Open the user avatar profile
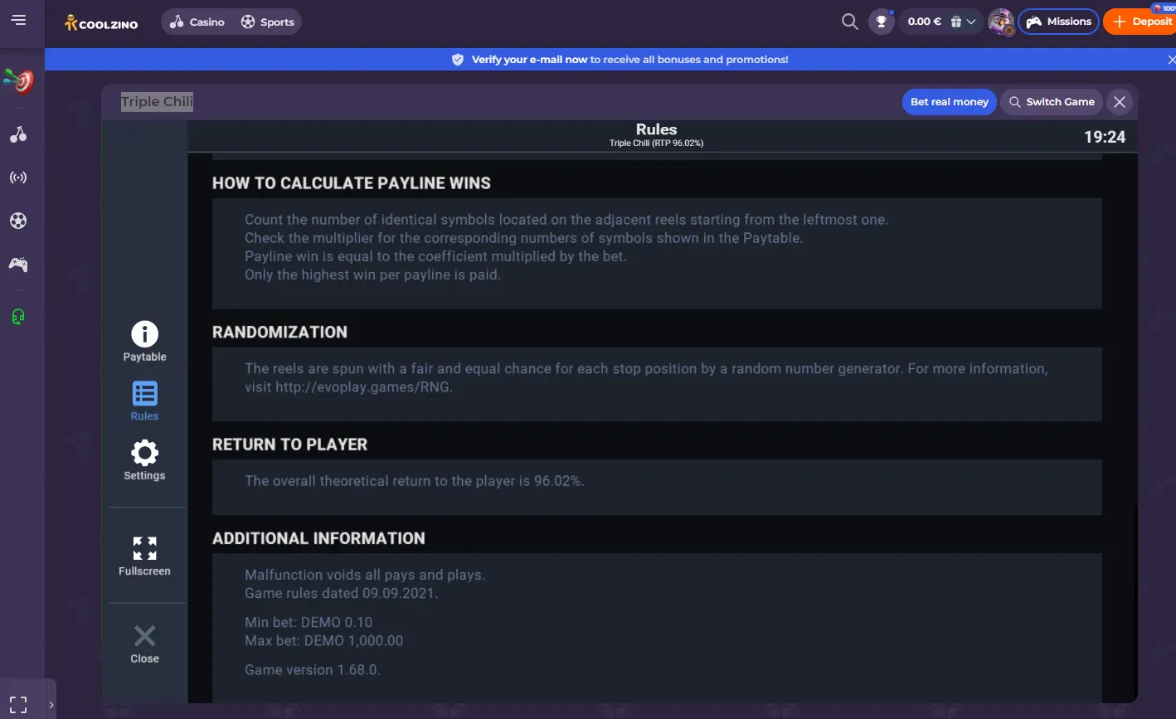The width and height of the screenshot is (1176, 719). pos(1001,22)
